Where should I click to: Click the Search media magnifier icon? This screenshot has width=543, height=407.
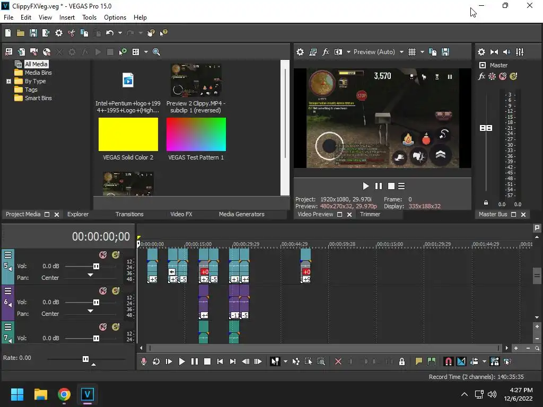[x=156, y=52]
